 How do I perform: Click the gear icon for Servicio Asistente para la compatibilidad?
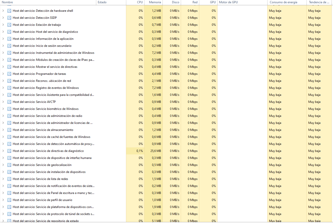[x=9, y=95]
